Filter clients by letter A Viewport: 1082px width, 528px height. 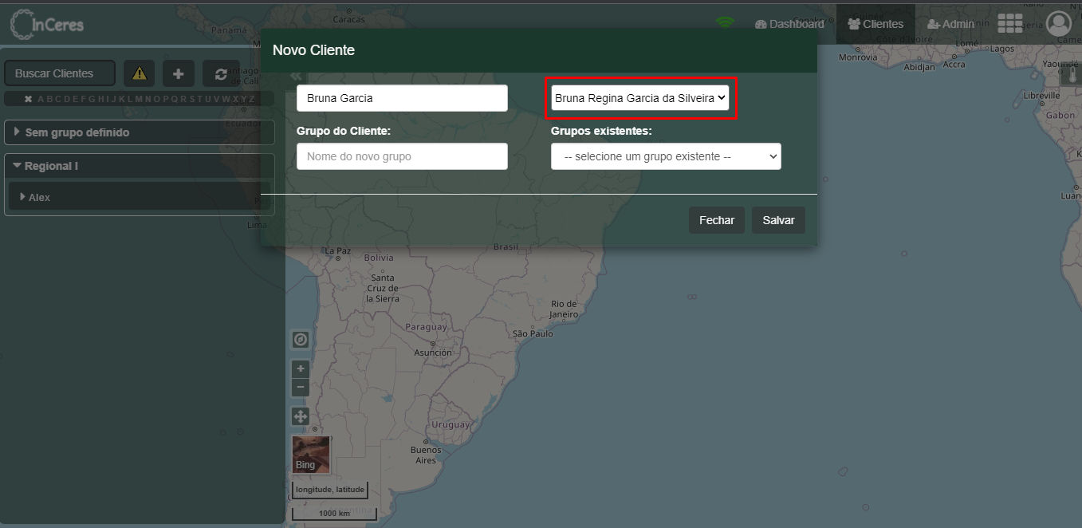tap(41, 99)
